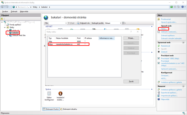
Task: Click the Restartovat green arrows icon
Action: click(159, 46)
